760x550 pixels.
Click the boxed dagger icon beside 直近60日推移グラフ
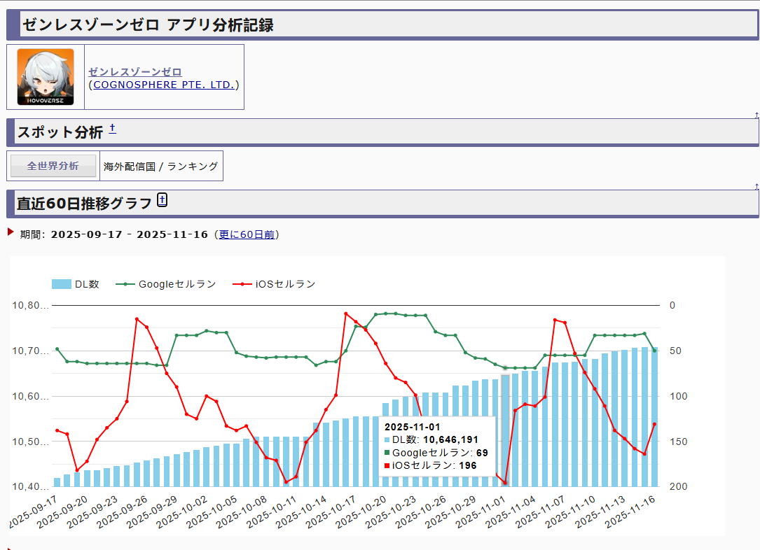point(163,199)
